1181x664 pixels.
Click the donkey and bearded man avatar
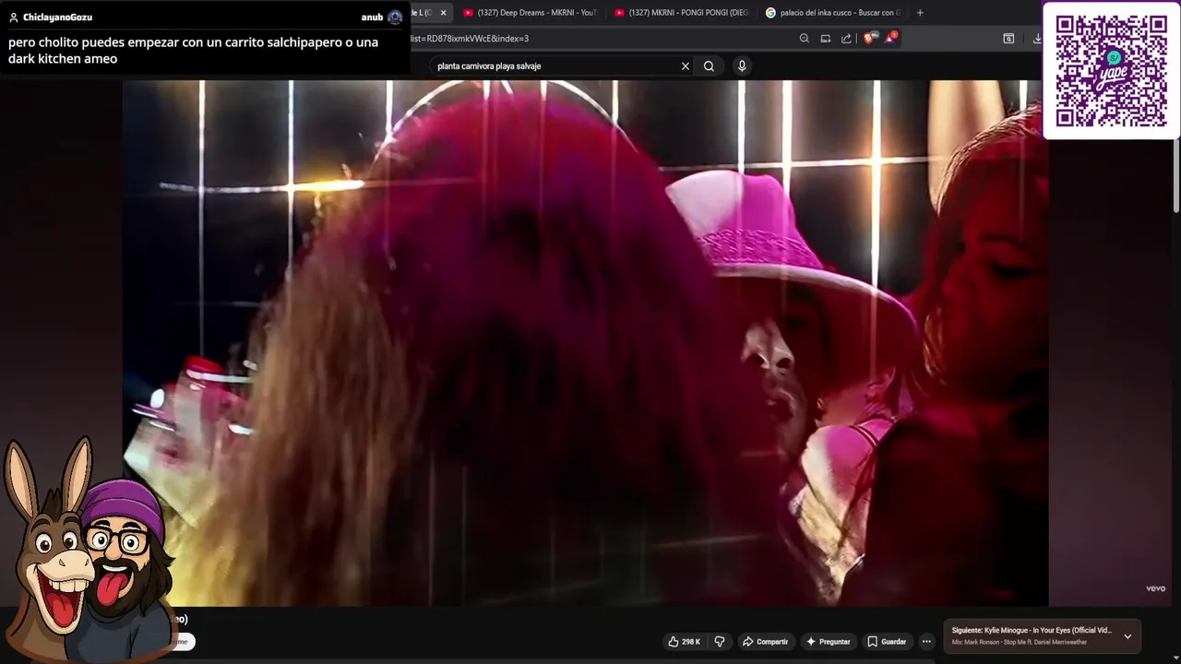(88, 549)
